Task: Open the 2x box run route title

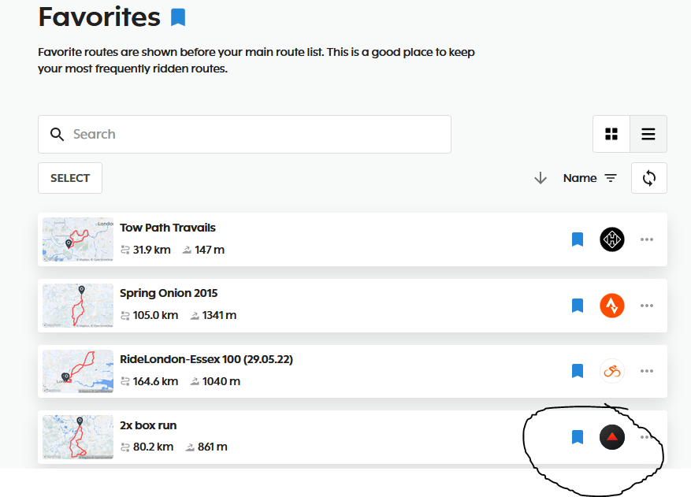Action: pyautogui.click(x=148, y=425)
